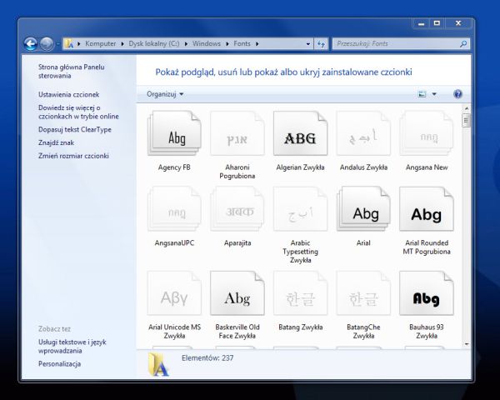Select the Arabic Typesetting Zwykła font icon
Viewport: 500px width, 400px height.
(x=300, y=209)
